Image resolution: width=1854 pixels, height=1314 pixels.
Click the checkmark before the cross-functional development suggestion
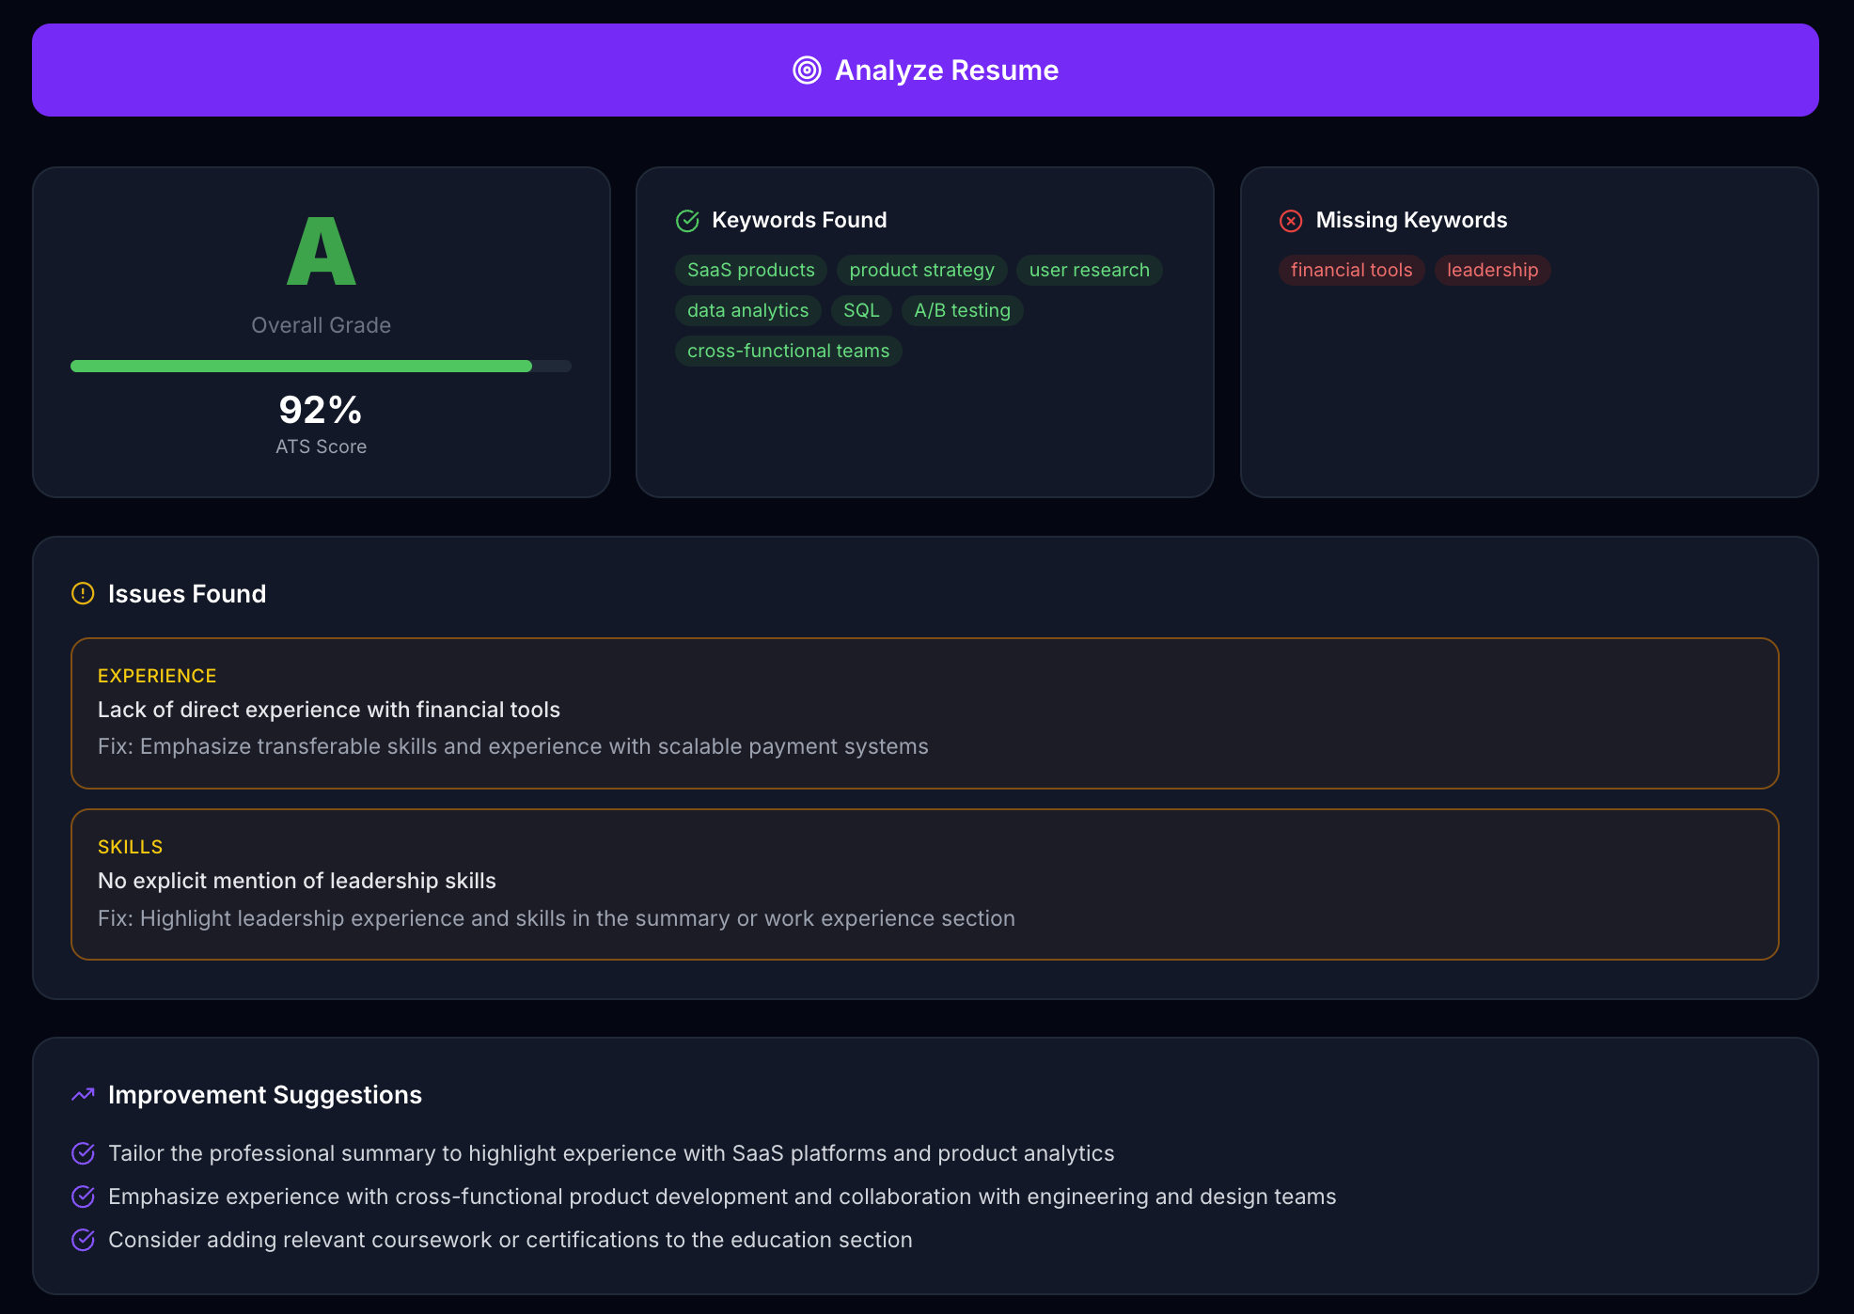tap(83, 1197)
